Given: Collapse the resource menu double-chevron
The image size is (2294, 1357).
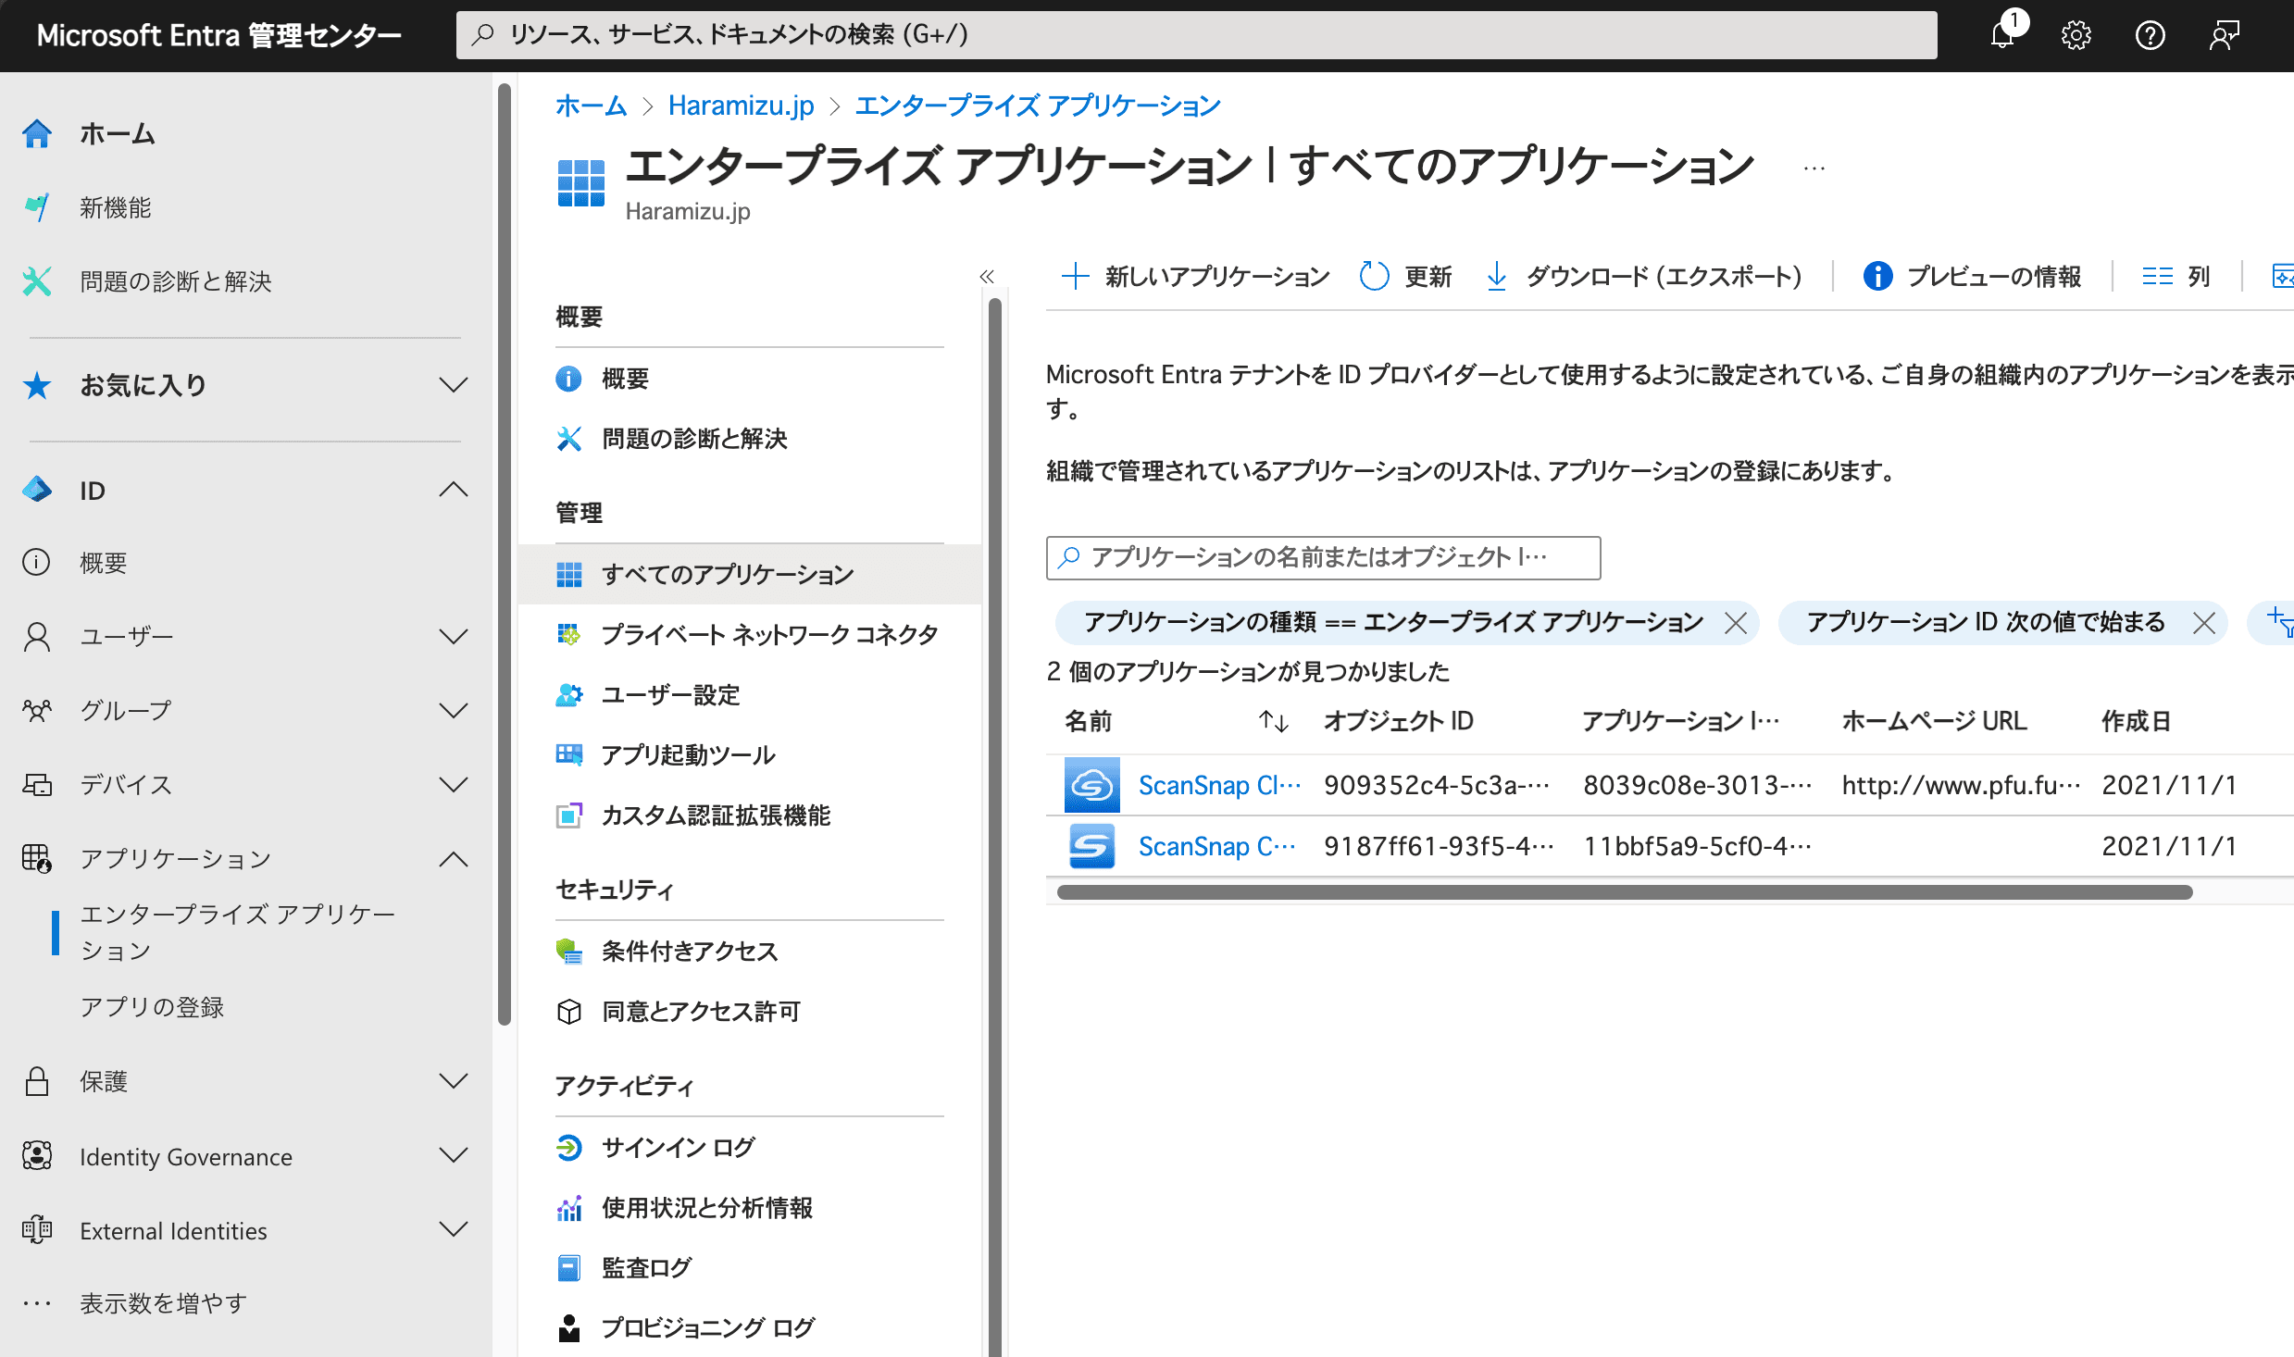Looking at the screenshot, I should (987, 276).
